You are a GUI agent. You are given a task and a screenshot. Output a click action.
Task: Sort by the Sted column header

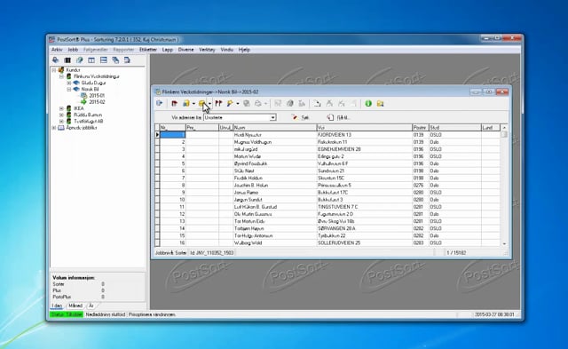tap(455, 128)
